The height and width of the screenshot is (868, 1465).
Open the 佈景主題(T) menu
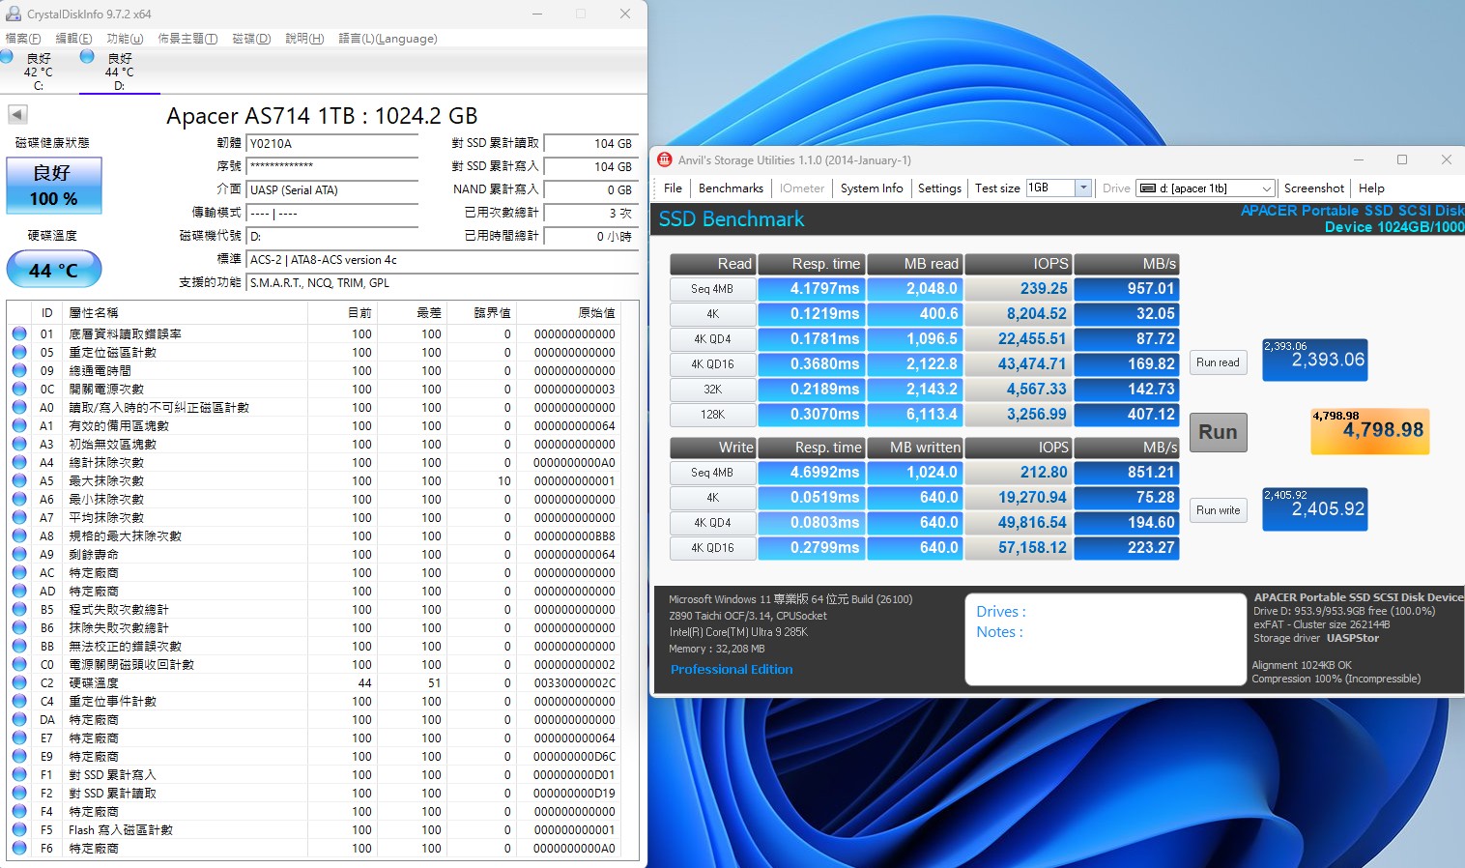pos(187,39)
